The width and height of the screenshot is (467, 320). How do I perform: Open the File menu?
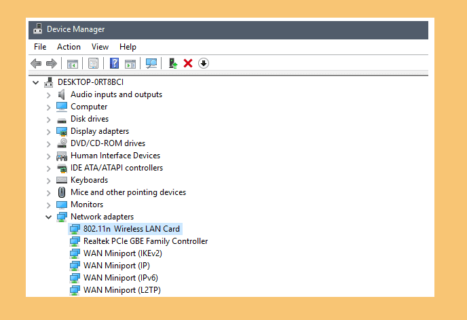point(40,47)
